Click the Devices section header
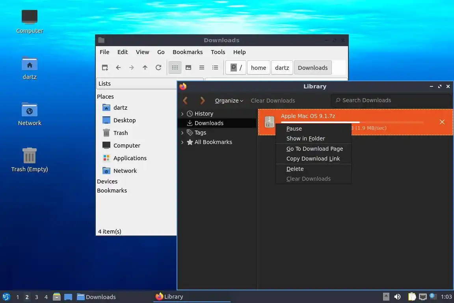454x303 pixels. tap(107, 181)
